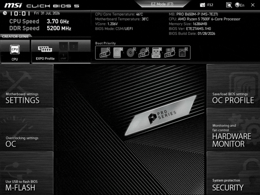Click the Boot Priority label
The width and height of the screenshot is (260, 195).
point(105,43)
